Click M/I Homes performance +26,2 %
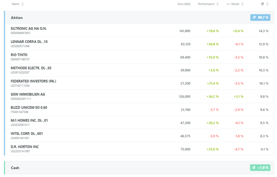 tap(213, 123)
